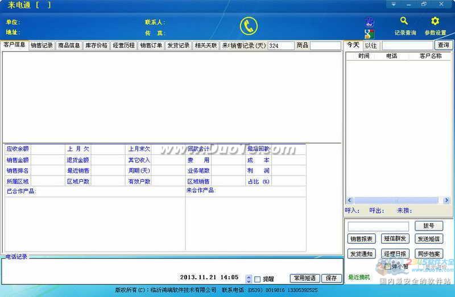
Task: Switch to 销售记录 tab
Action: (x=42, y=45)
